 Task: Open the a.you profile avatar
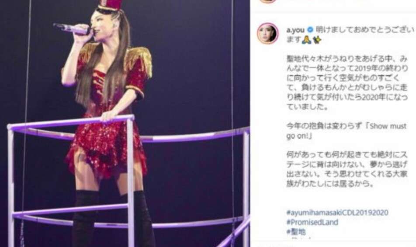tap(267, 34)
